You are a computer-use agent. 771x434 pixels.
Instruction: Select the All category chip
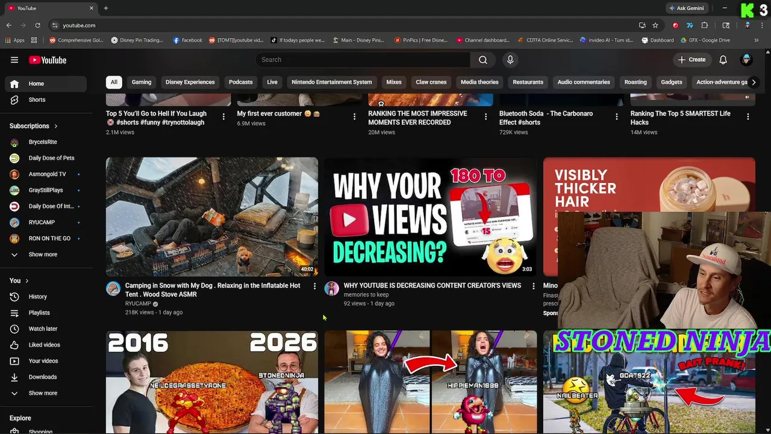pyautogui.click(x=114, y=82)
